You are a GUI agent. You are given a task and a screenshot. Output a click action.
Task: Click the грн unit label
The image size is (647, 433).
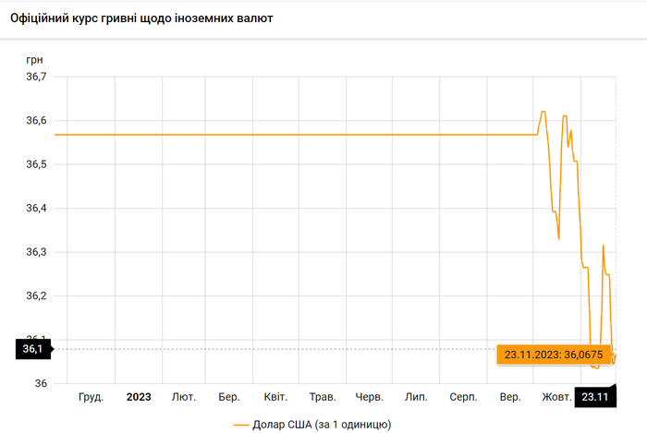click(x=34, y=59)
